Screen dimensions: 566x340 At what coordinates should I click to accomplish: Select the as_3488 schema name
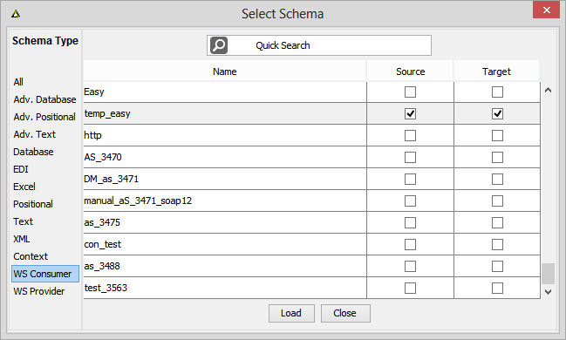click(102, 267)
